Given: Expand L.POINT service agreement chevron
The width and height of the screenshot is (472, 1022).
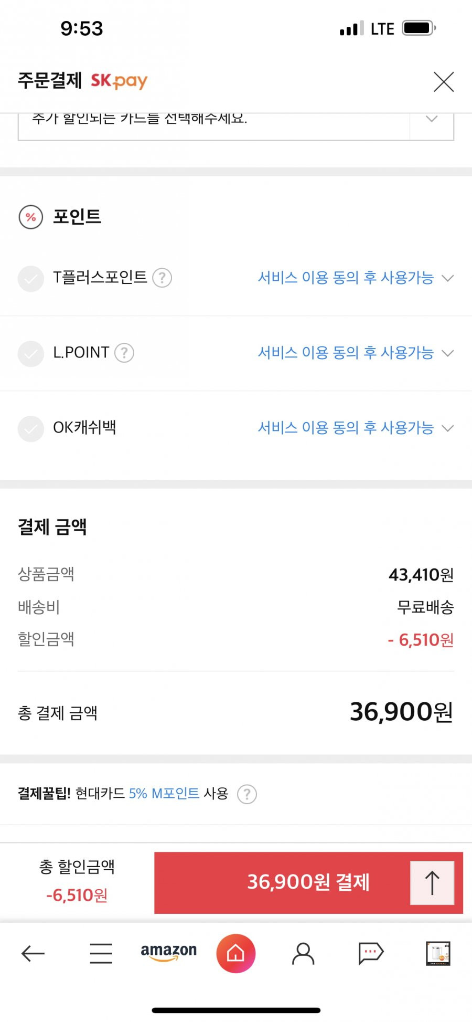Looking at the screenshot, I should point(447,353).
